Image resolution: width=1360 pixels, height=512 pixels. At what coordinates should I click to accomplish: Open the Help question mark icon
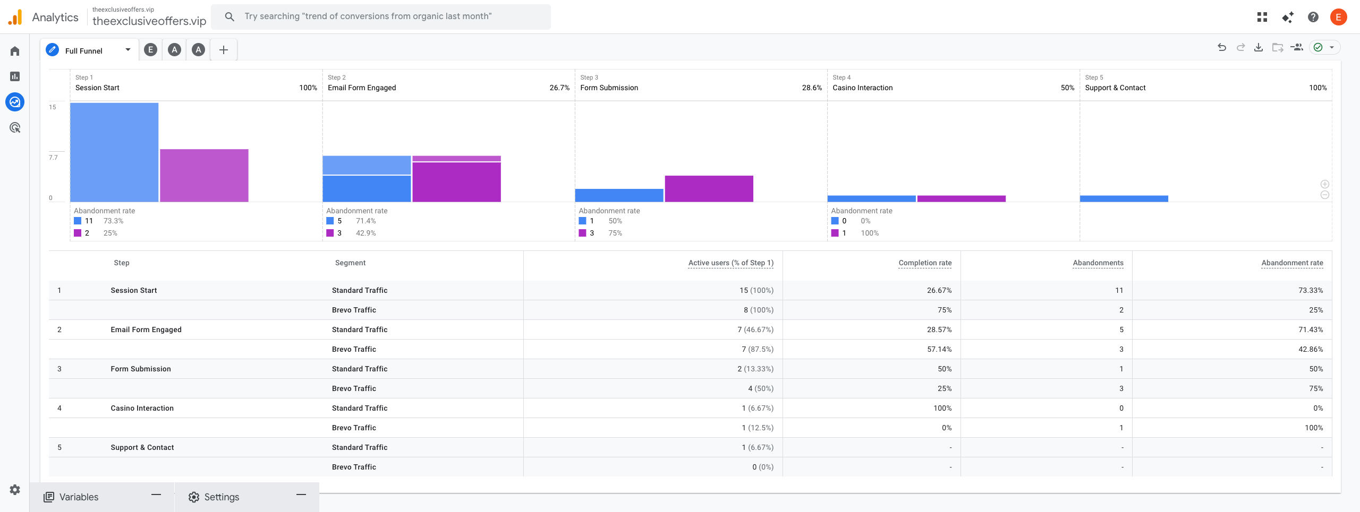pyautogui.click(x=1313, y=17)
